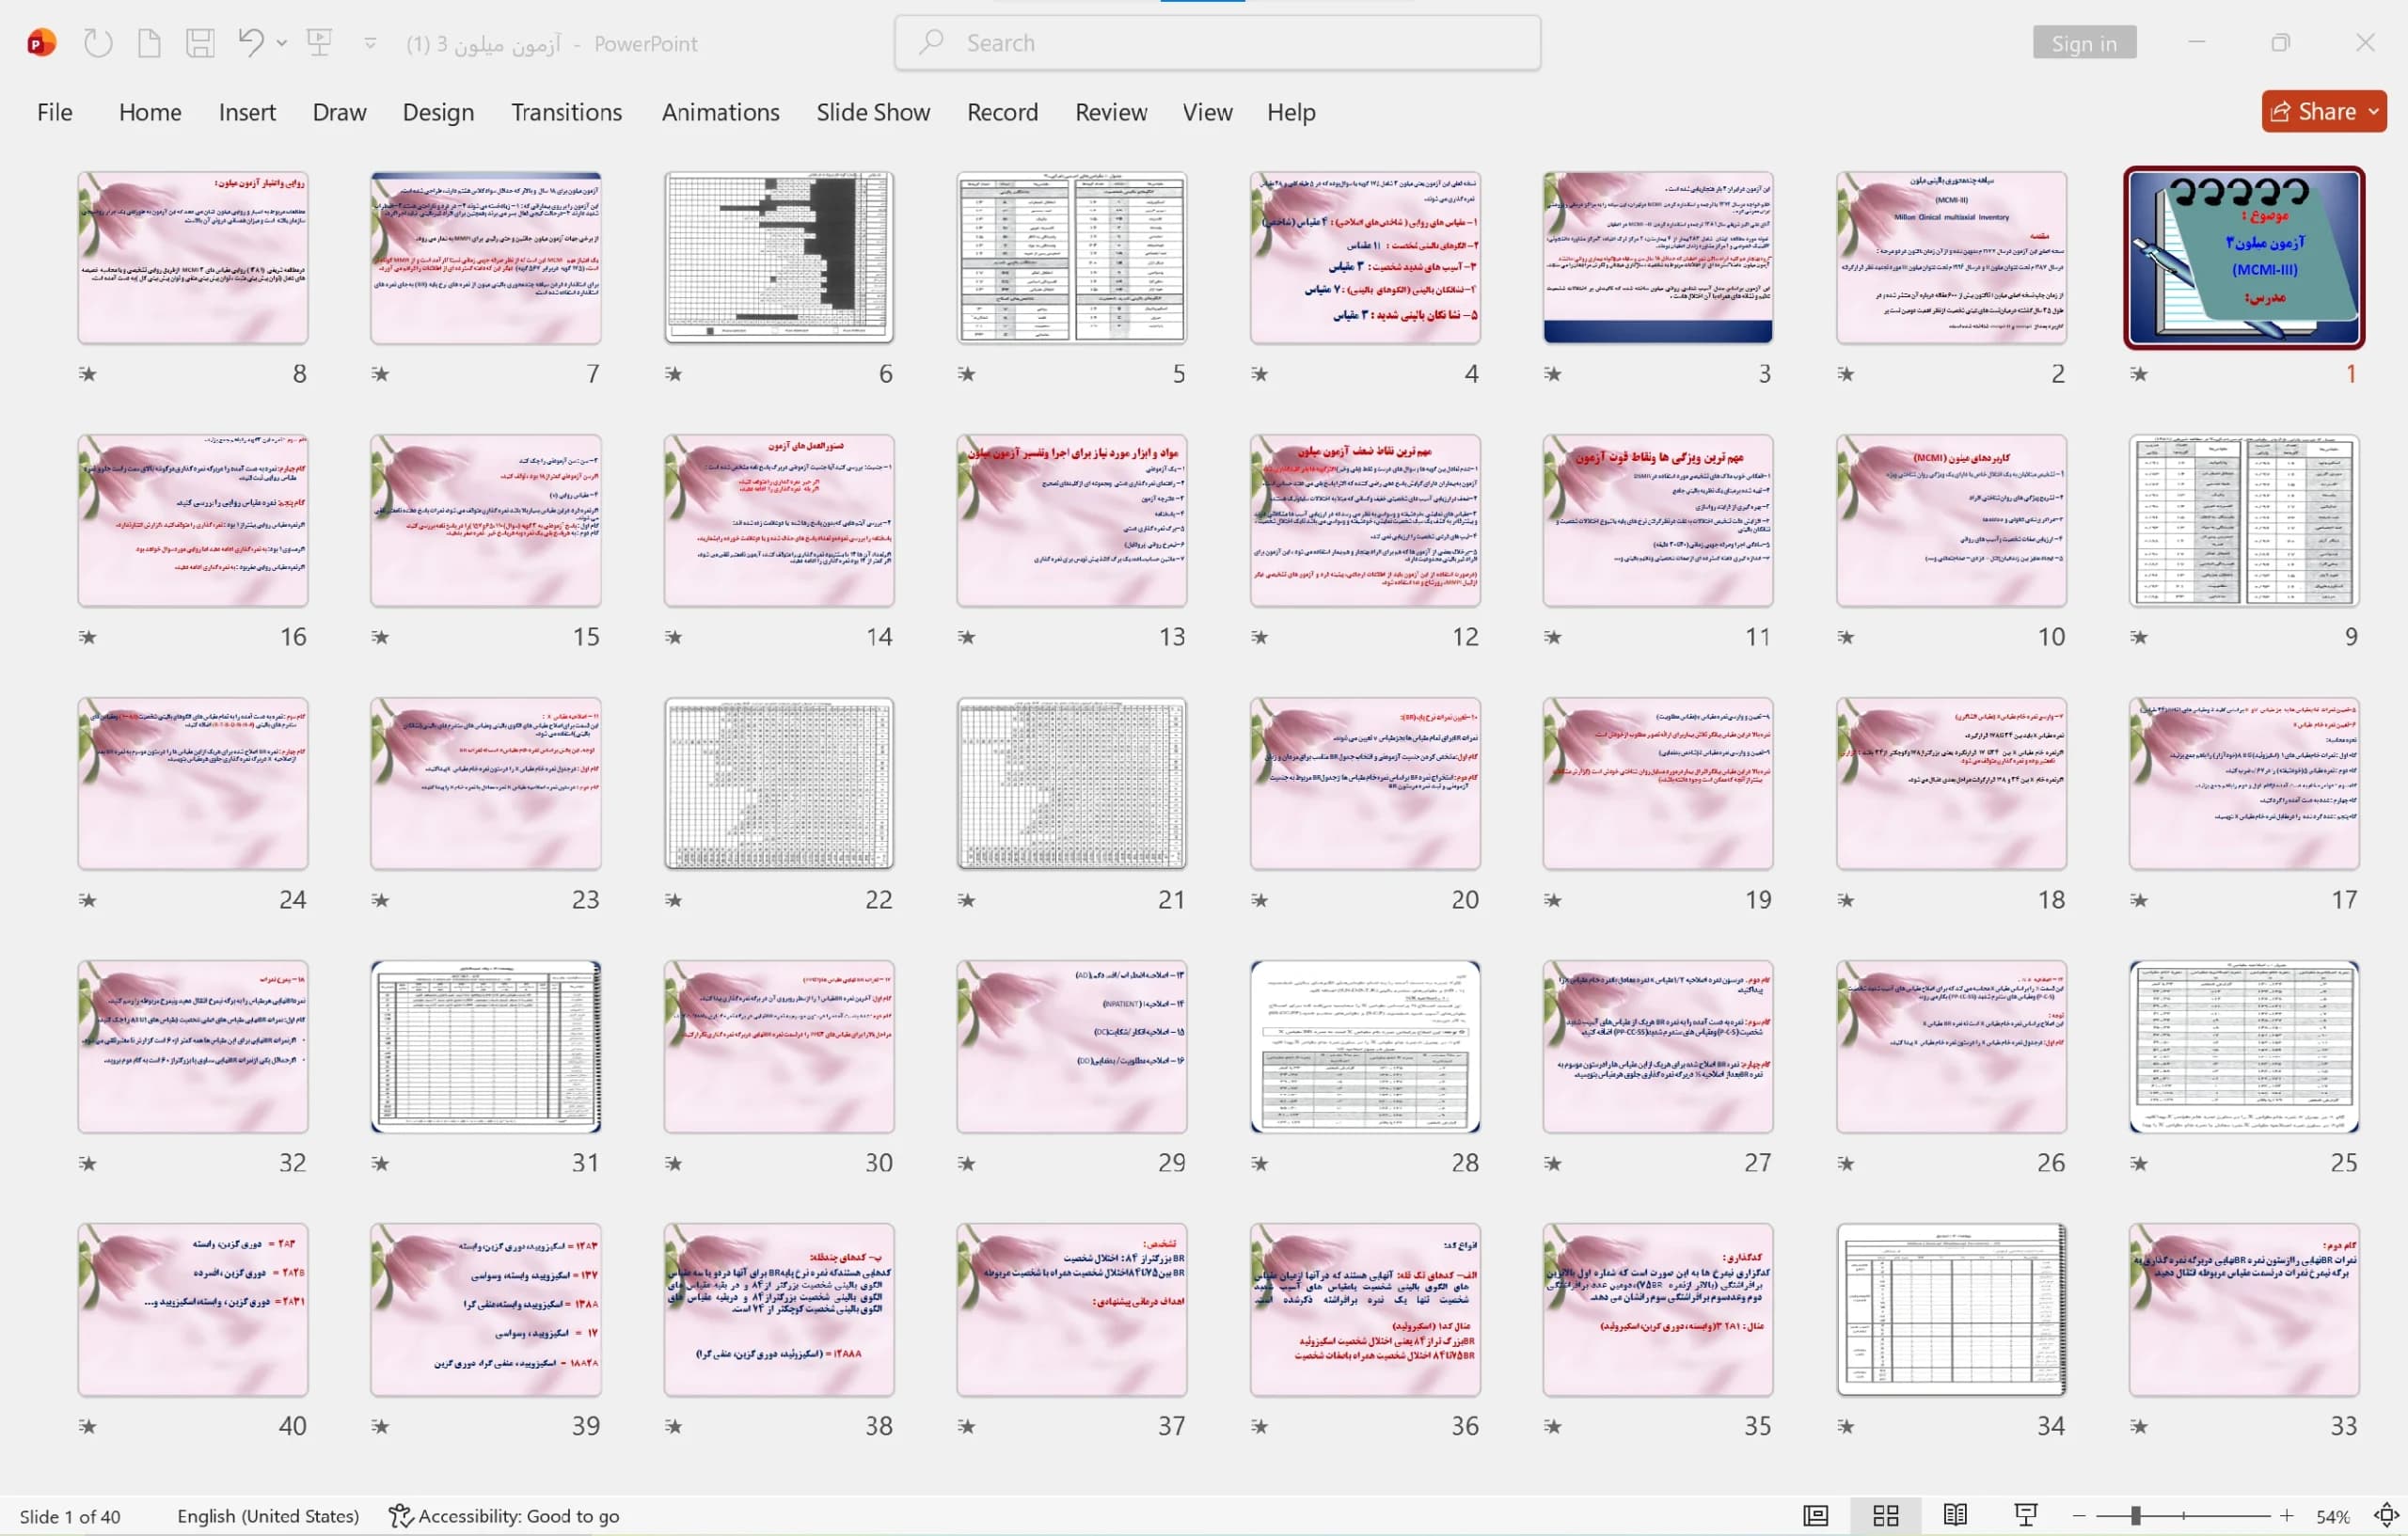Click the Repeat circular arrow icon
The height and width of the screenshot is (1536, 2408).
pos(97,43)
